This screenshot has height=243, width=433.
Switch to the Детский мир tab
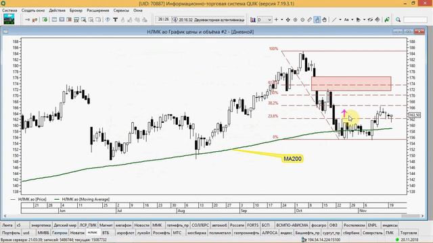pos(65,225)
